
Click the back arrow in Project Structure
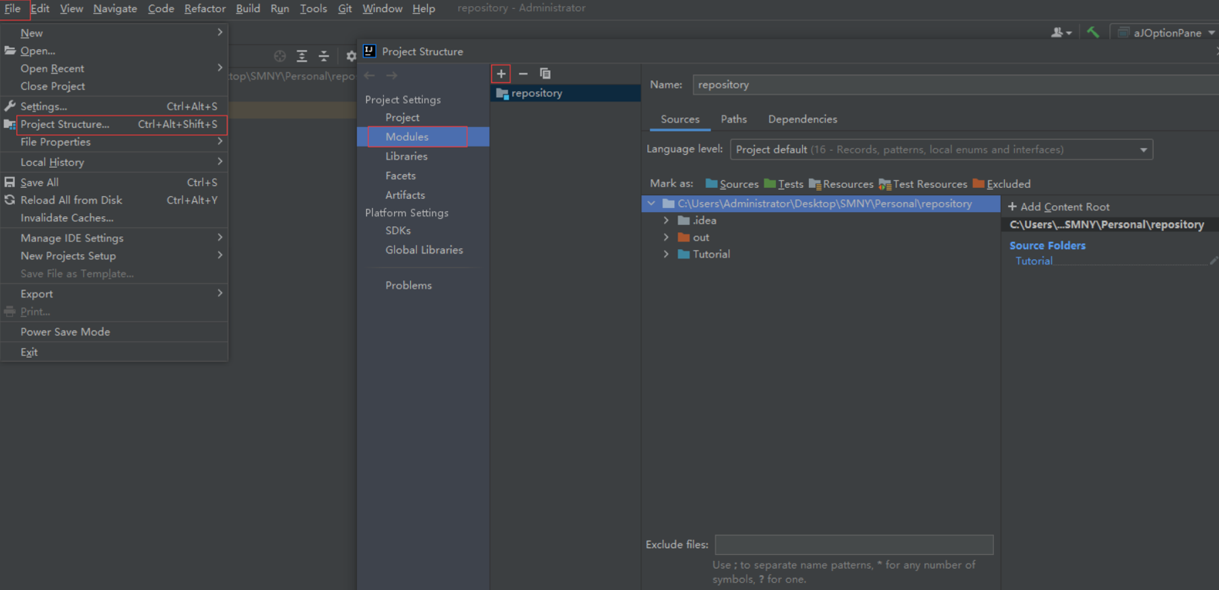click(x=369, y=75)
